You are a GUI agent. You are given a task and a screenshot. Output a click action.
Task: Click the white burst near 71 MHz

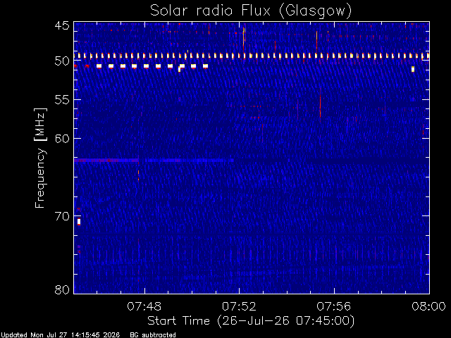click(79, 222)
